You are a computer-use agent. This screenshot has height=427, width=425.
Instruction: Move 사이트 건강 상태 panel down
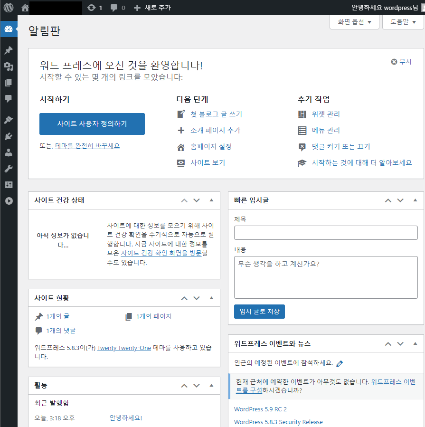point(197,200)
